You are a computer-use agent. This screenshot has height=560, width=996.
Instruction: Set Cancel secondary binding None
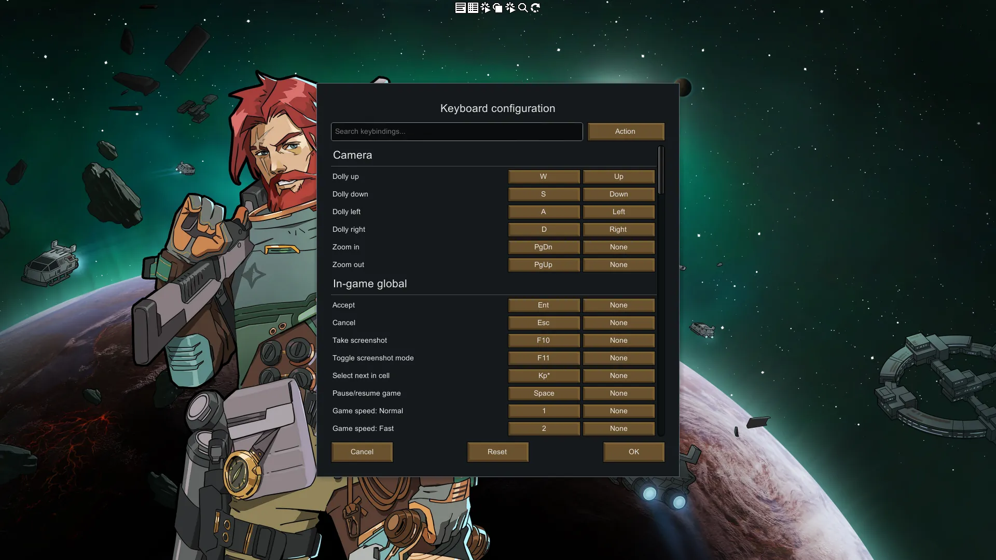pos(618,323)
